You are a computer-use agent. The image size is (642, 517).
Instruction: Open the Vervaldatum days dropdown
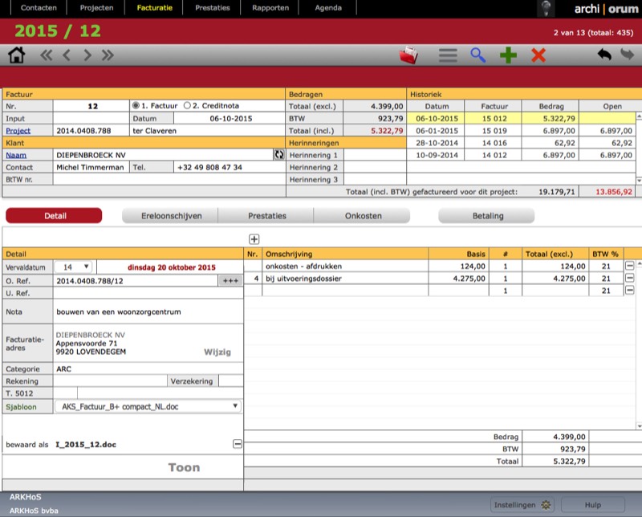click(x=74, y=267)
